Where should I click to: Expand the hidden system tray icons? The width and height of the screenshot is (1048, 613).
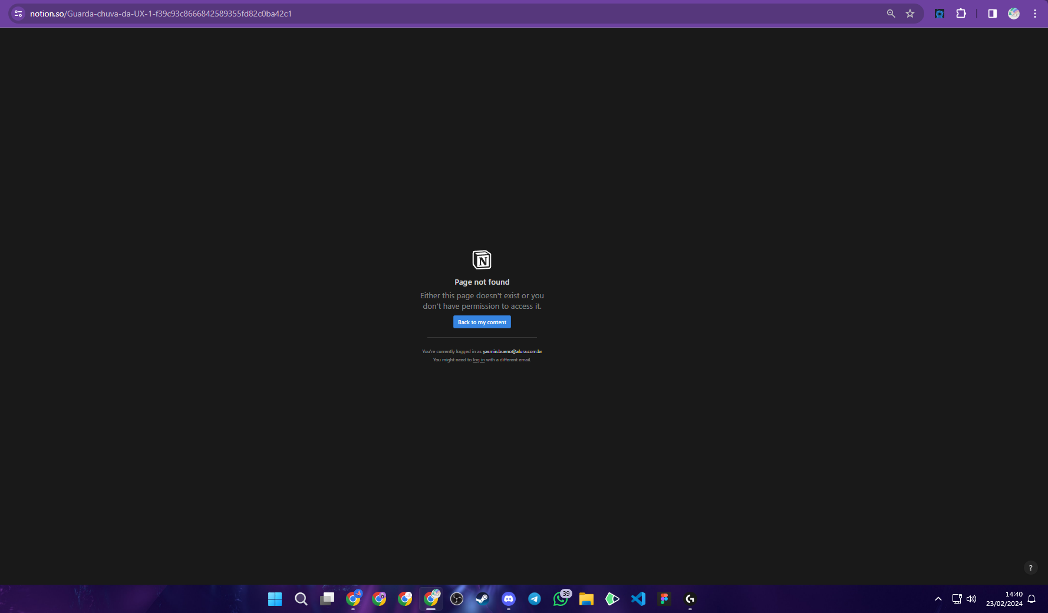click(938, 599)
